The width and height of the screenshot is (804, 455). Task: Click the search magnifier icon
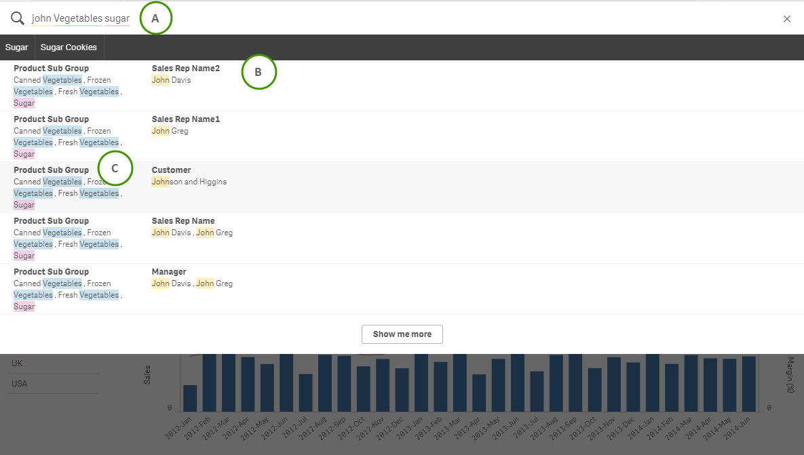[x=17, y=18]
